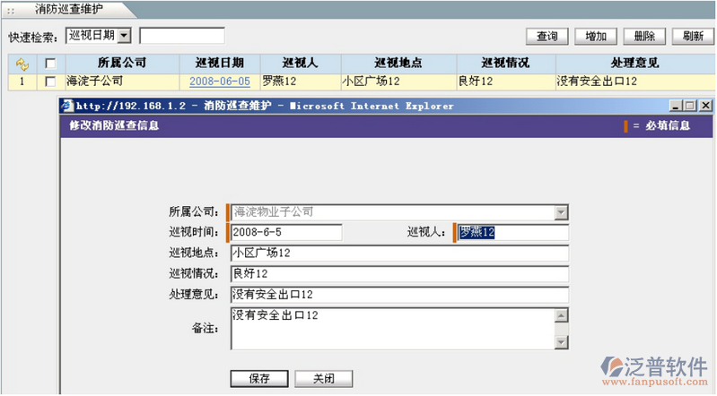
Task: Click the 刷新 button
Action: coord(694,36)
